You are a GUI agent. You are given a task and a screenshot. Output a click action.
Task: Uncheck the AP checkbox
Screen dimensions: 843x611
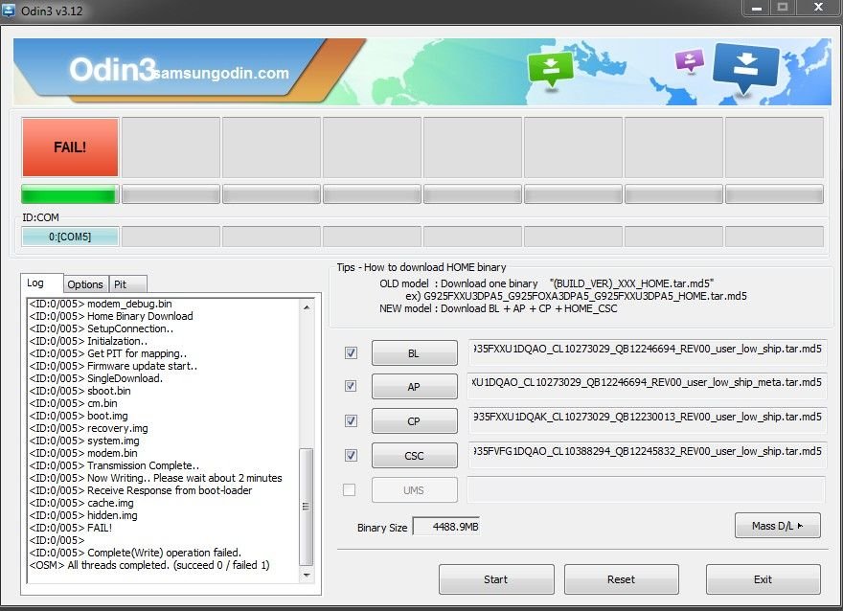pyautogui.click(x=351, y=387)
